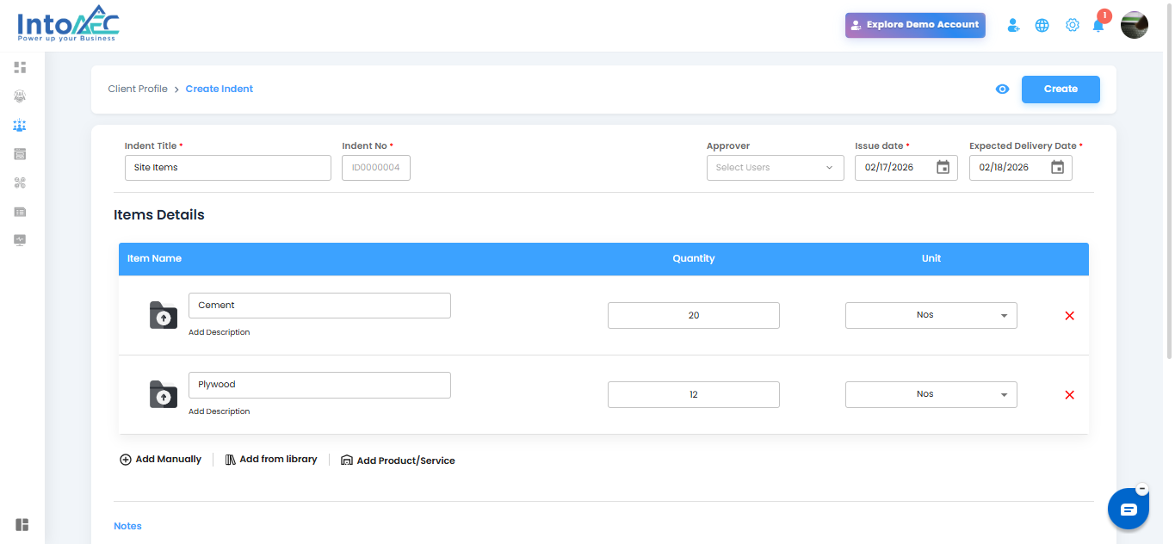Image resolution: width=1175 pixels, height=544 pixels.
Task: Click the Cement item name field
Action: [x=319, y=306]
